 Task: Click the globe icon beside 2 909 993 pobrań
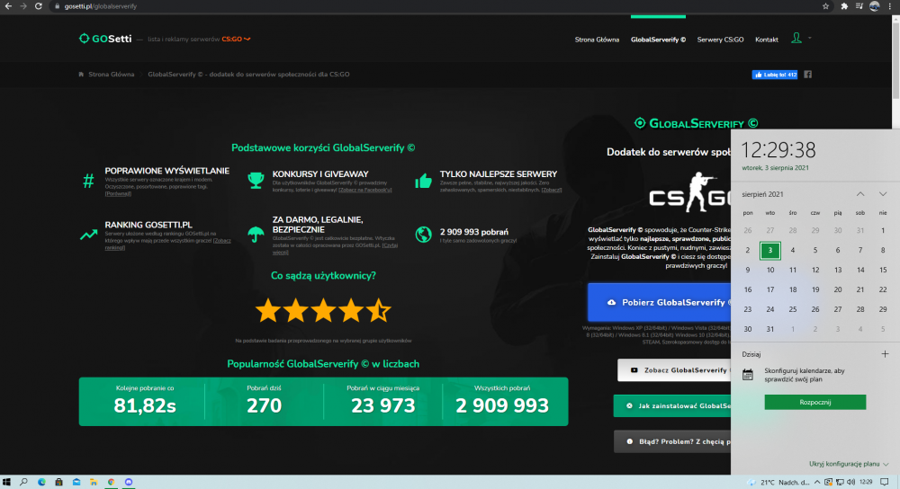coord(424,235)
